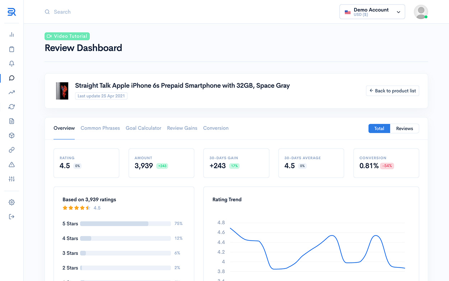Click inside the Search field
This screenshot has width=449, height=281.
(62, 12)
